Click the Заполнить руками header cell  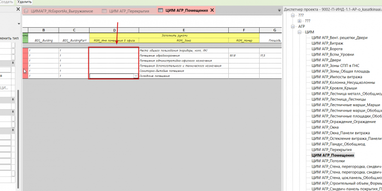[175, 36]
